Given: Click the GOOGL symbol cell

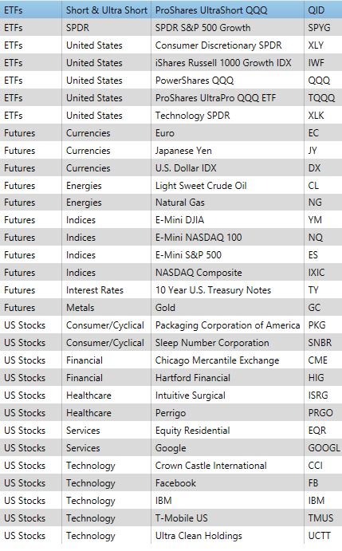Looking at the screenshot, I should tap(324, 447).
